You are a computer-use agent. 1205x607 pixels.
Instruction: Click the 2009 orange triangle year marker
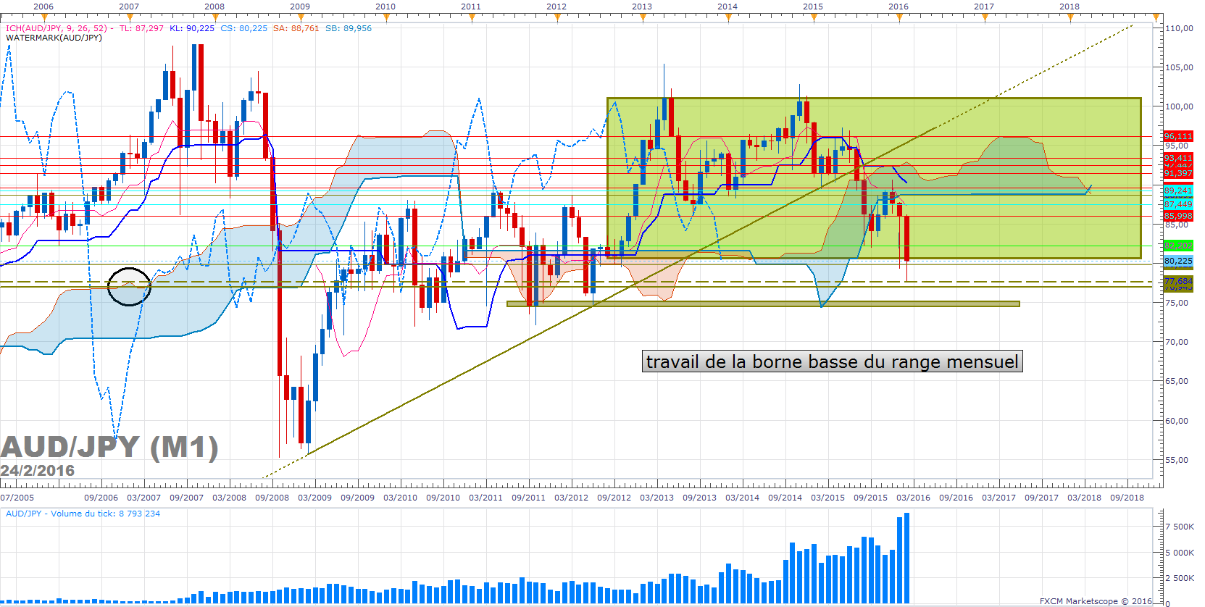click(x=301, y=19)
